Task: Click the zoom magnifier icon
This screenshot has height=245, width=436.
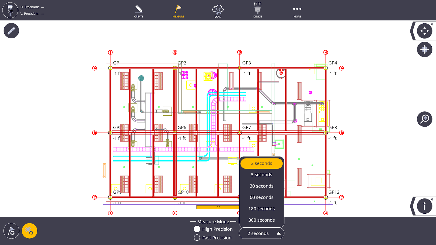Action: (424, 119)
